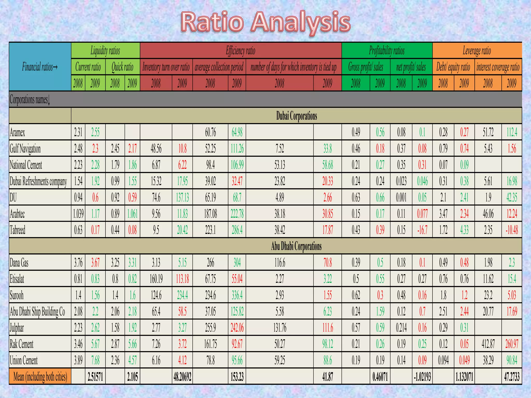Click 'number of days for which inventory is tied up'
Image resolution: width=531 pixels, height=398 pixels.
click(294, 67)
